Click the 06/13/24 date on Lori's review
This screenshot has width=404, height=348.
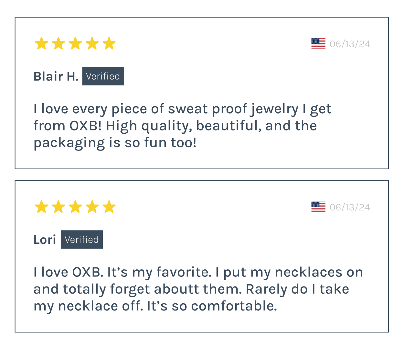click(350, 207)
